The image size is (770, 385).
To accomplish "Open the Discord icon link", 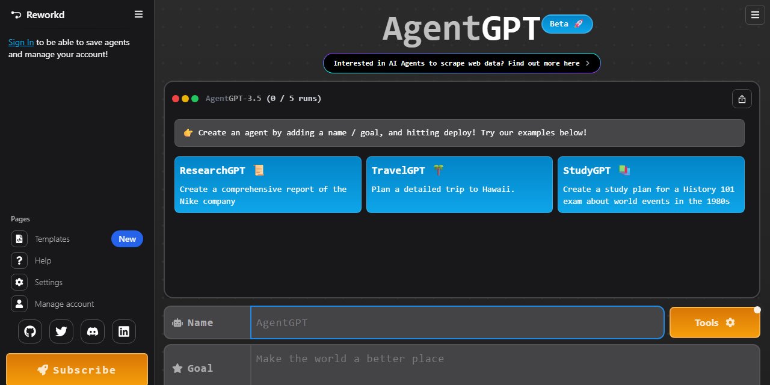I will (93, 331).
